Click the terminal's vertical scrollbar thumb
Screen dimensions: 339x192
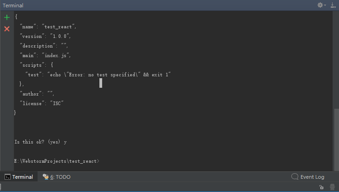336,139
